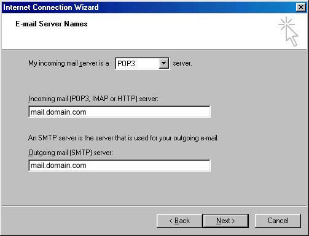Click the 'Outgoing mail (SMTP) server:' label
Screen dimensions: 309x236
click(x=71, y=153)
